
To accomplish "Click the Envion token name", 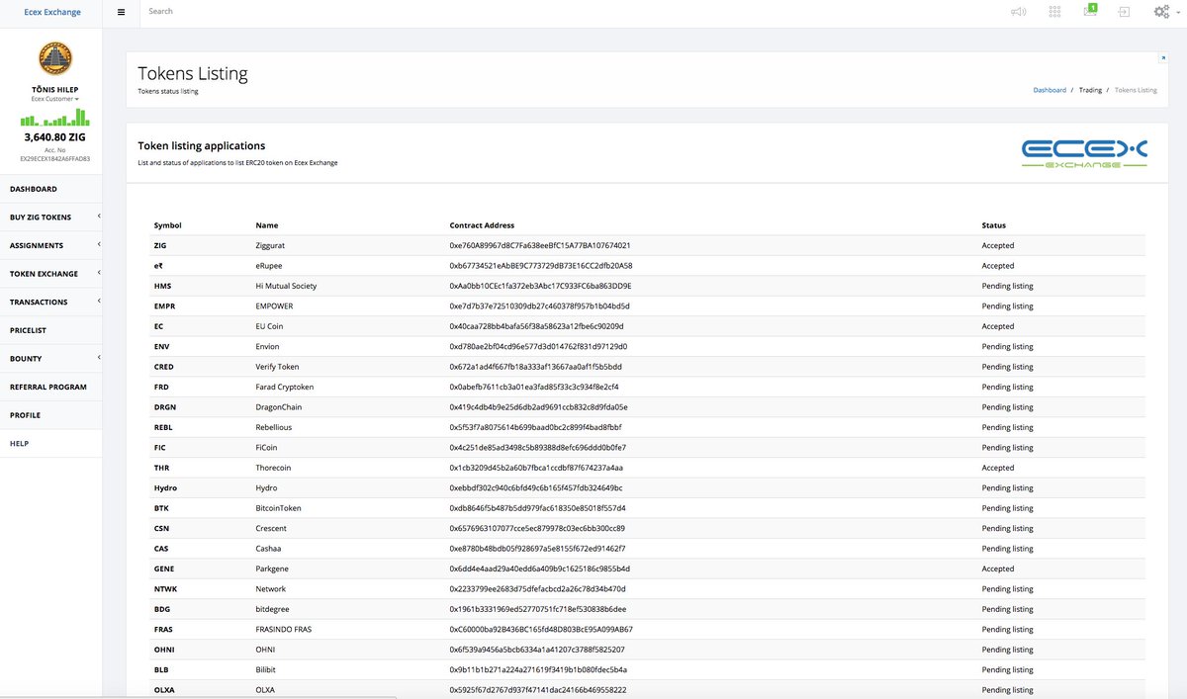I will [x=267, y=347].
